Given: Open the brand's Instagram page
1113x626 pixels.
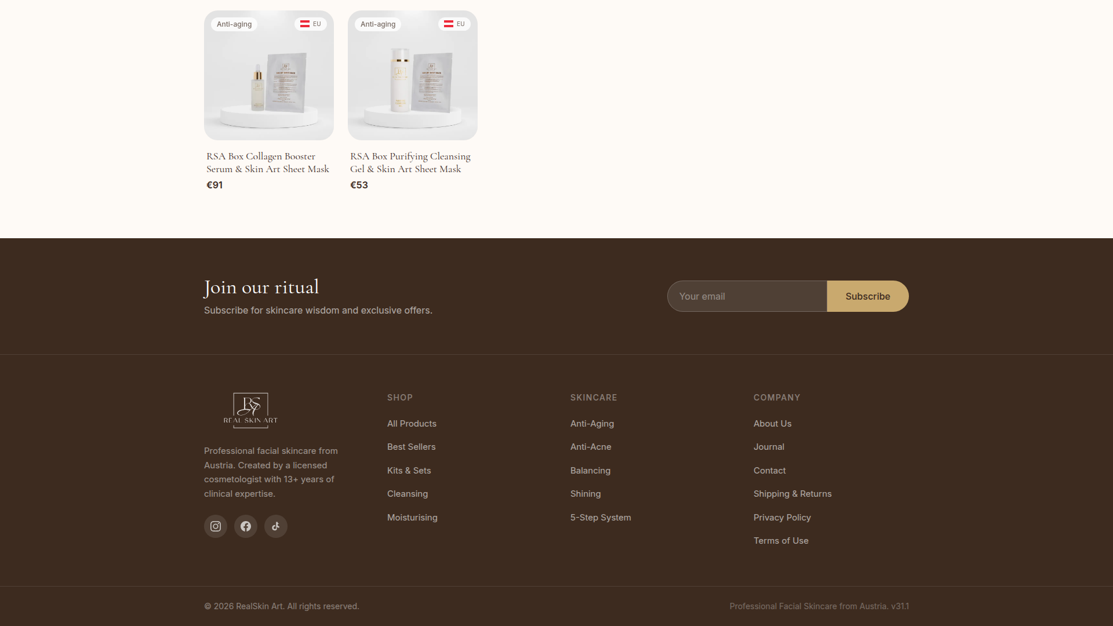Looking at the screenshot, I should tap(215, 526).
